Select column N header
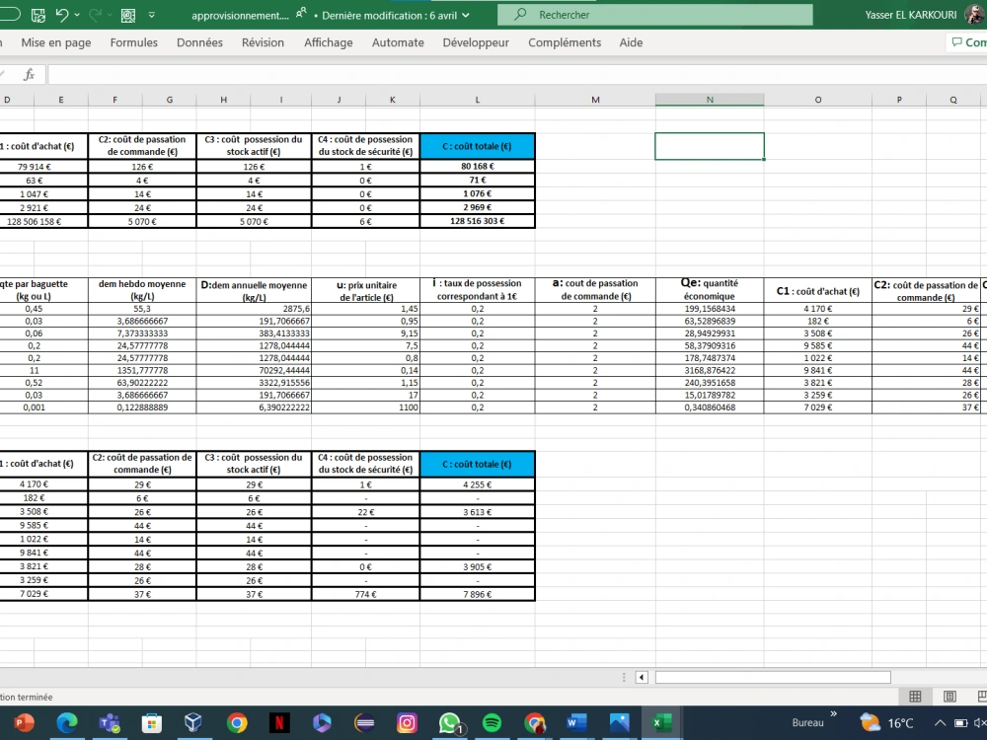Viewport: 987px width, 740px height. pyautogui.click(x=710, y=100)
